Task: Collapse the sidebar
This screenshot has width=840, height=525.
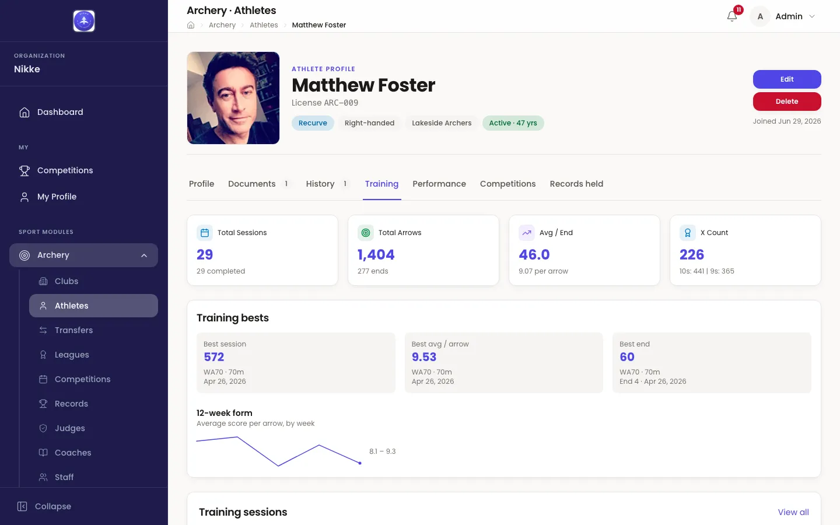Action: (x=44, y=506)
